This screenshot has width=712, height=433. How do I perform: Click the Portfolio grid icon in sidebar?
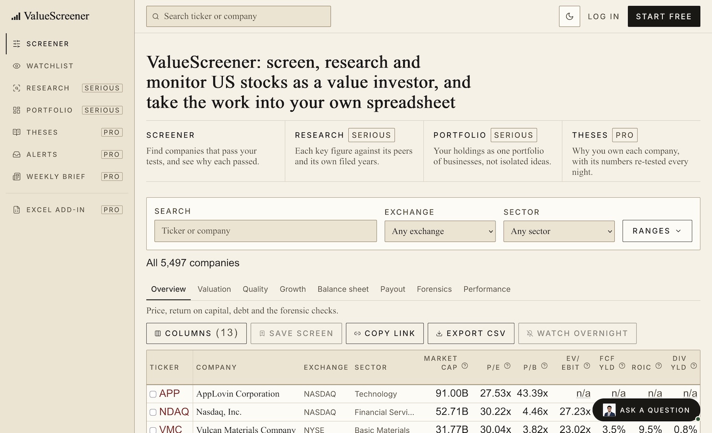click(17, 110)
